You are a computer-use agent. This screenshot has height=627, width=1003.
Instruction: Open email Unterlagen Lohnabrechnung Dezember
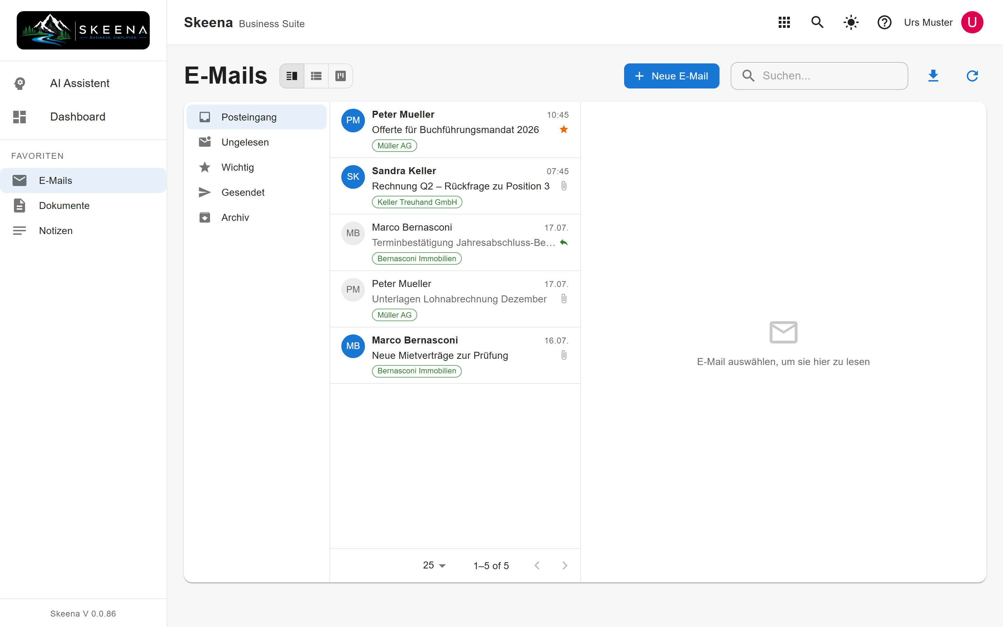point(455,299)
